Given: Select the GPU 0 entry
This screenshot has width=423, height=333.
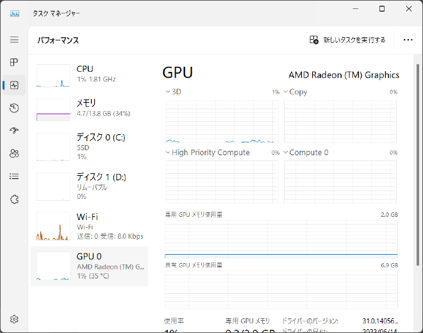Looking at the screenshot, I should [x=89, y=266].
